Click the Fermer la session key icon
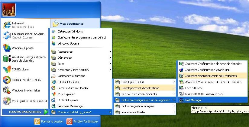Screen dimensions: 249x127 pyautogui.click(x=37, y=122)
